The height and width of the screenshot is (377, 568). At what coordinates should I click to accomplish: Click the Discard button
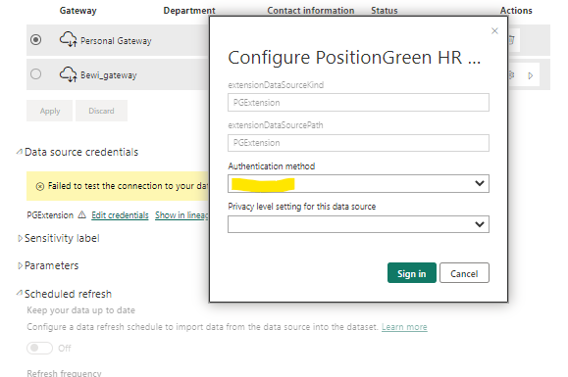101,111
